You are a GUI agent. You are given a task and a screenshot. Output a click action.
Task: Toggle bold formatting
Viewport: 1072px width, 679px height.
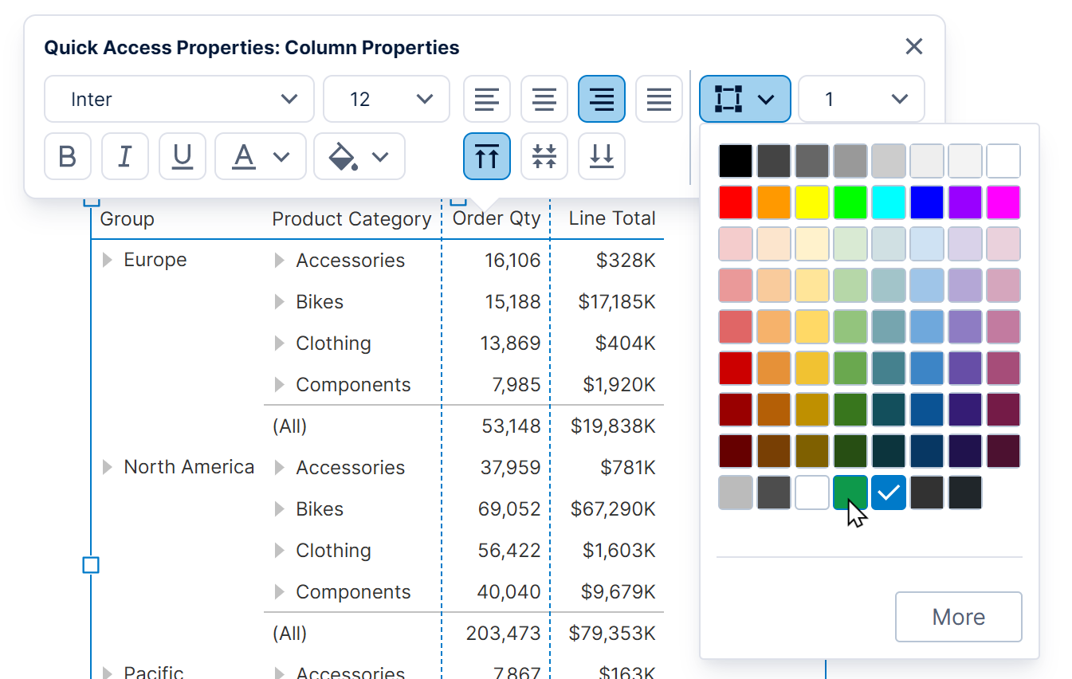(68, 156)
